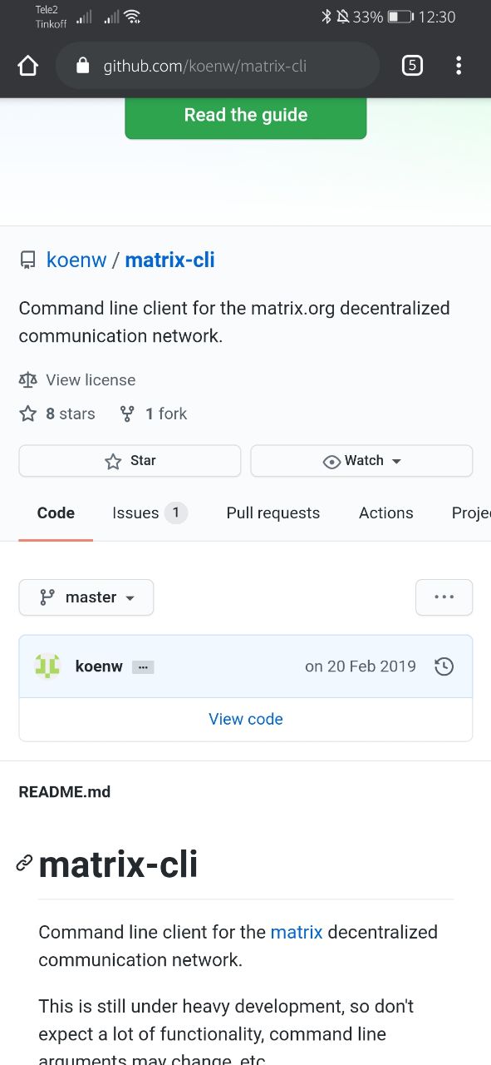Open the Chrome three-dot menu
Viewport: 491px width, 1065px height.
(459, 66)
